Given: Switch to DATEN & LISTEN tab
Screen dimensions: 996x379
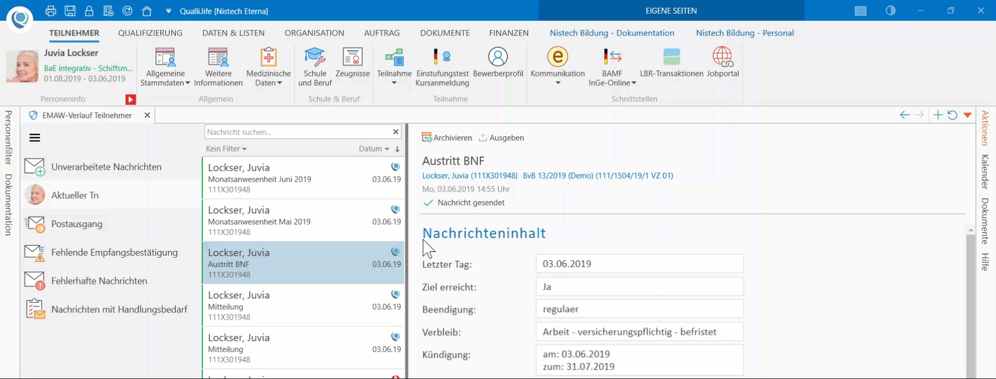Looking at the screenshot, I should click(x=233, y=33).
